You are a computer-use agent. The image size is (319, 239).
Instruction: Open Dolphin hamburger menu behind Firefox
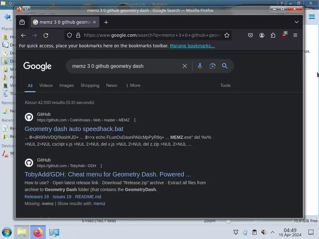pos(312,17)
